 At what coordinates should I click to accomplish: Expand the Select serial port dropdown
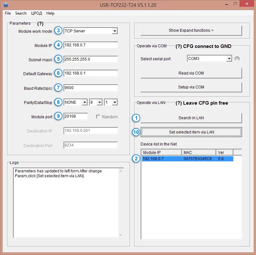pyautogui.click(x=229, y=58)
